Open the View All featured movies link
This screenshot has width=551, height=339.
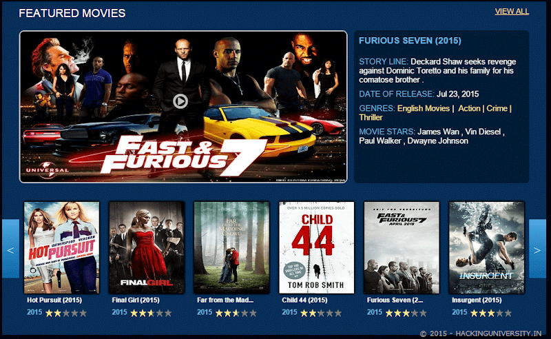click(x=512, y=11)
